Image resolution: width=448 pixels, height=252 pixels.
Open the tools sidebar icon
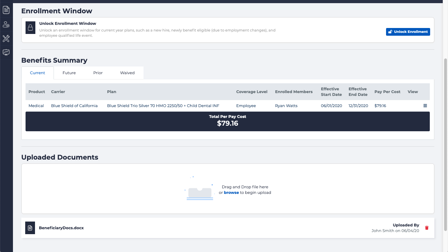pyautogui.click(x=6, y=38)
